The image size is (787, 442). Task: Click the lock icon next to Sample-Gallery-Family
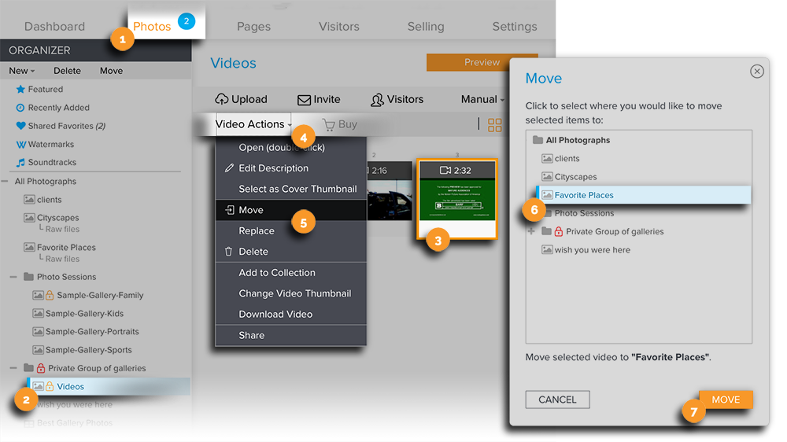[50, 296]
